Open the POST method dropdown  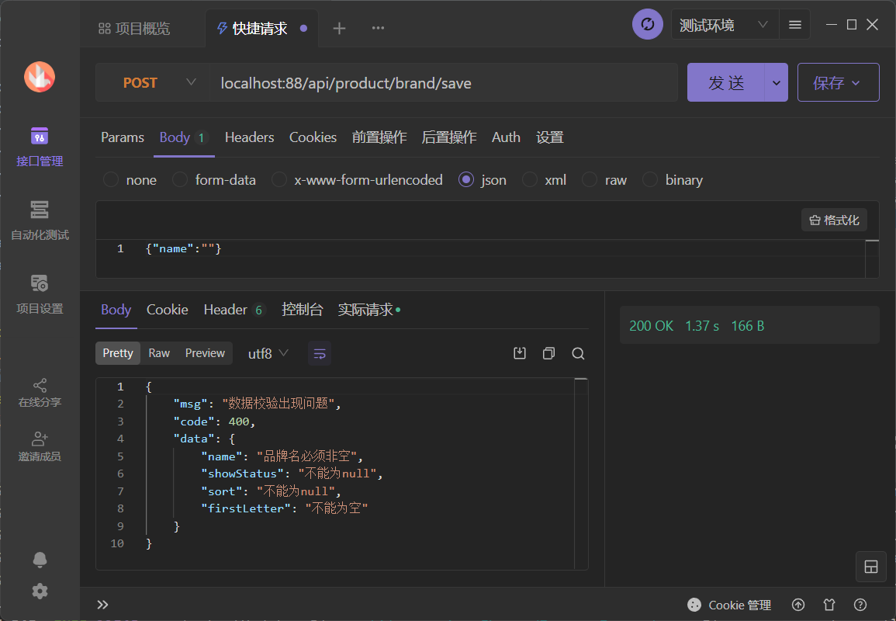pos(153,83)
